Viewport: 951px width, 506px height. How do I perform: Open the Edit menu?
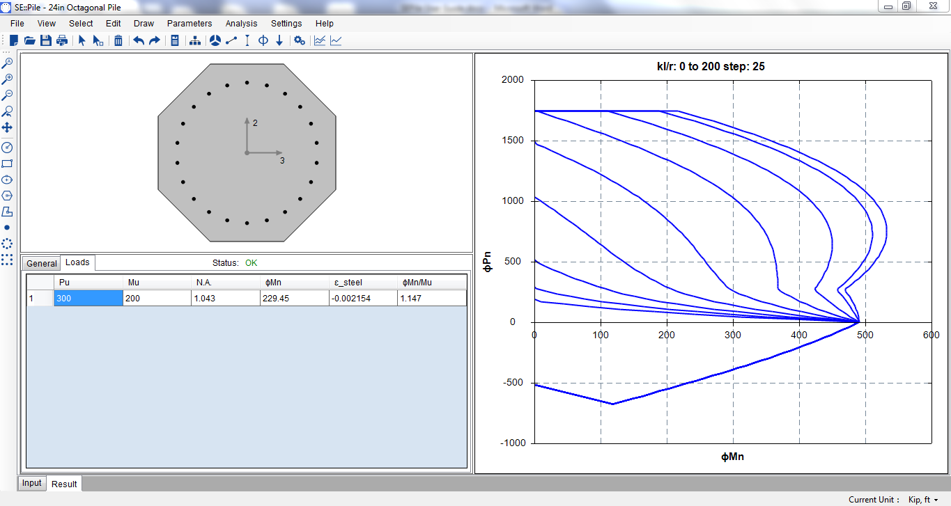(114, 24)
